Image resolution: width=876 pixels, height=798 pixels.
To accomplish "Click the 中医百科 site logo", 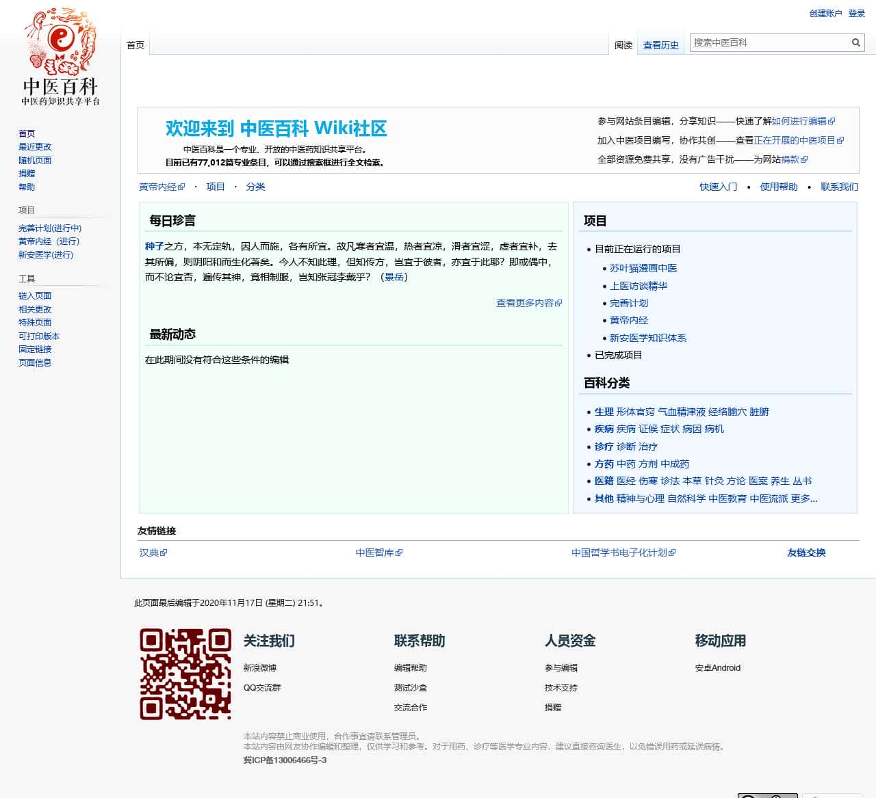I will click(x=60, y=57).
